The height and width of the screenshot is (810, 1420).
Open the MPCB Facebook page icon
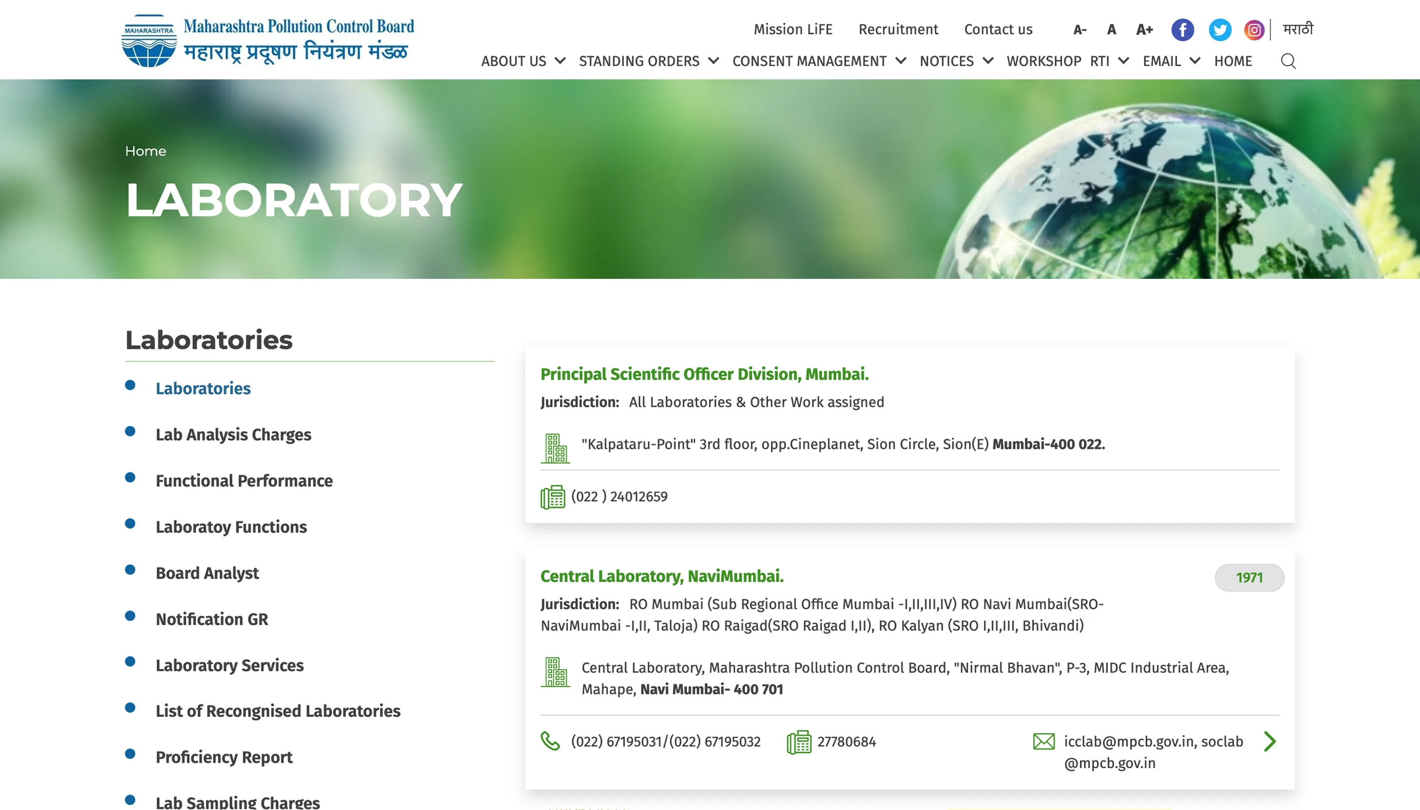[1182, 30]
